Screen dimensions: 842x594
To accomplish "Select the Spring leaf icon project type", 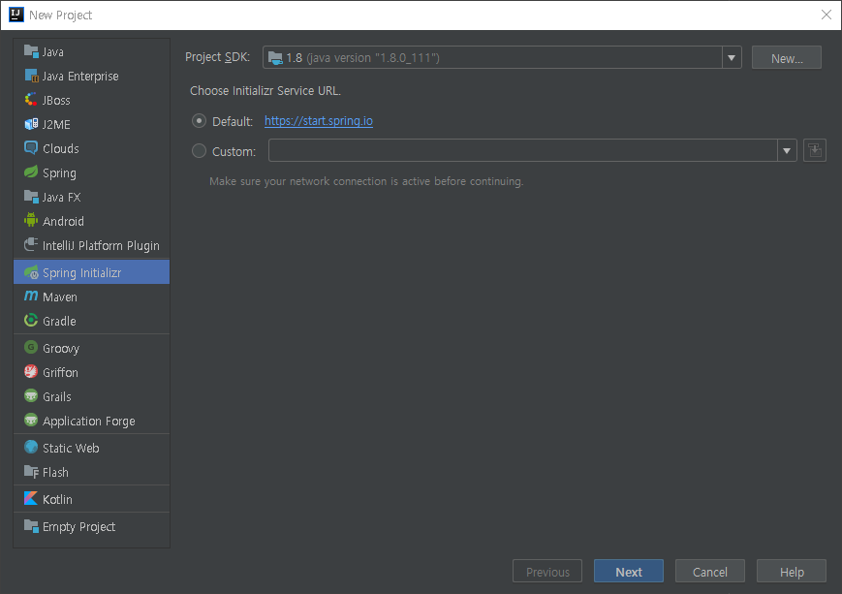I will click(31, 172).
